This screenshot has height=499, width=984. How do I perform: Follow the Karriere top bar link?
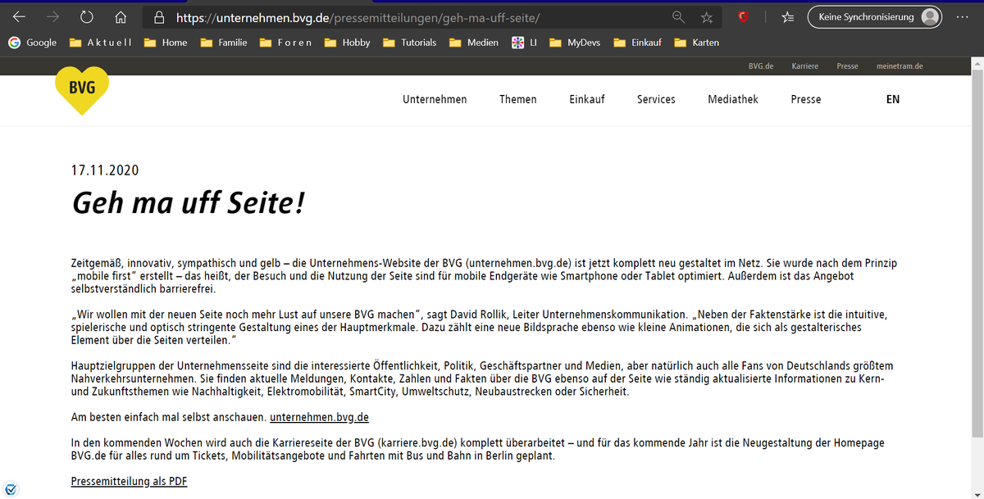tap(805, 66)
